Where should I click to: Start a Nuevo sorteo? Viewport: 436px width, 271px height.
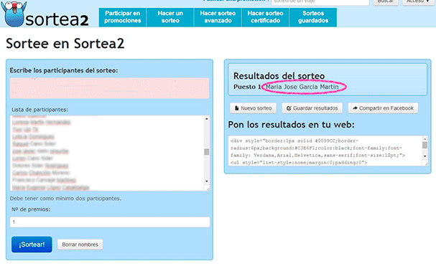pyautogui.click(x=253, y=108)
